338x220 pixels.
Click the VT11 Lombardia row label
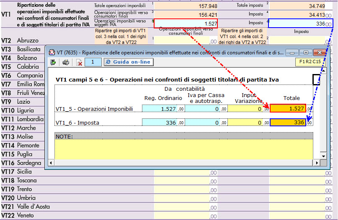[23, 119]
